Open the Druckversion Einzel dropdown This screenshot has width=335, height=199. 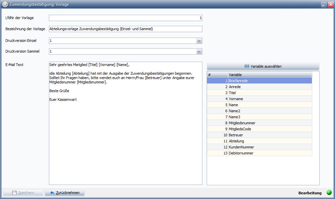[x=199, y=41]
